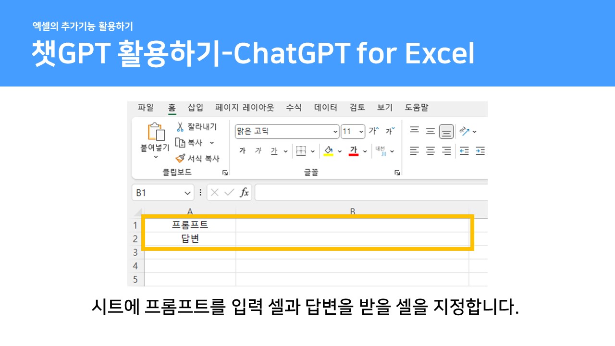The height and width of the screenshot is (346, 615).
Task: Align text right icon
Action: point(446,151)
